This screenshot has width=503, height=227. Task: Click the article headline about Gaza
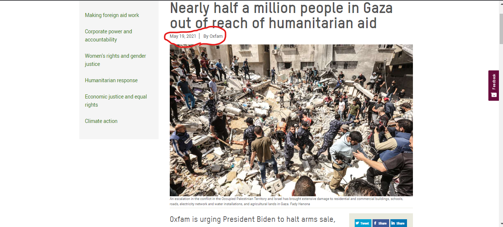click(281, 15)
